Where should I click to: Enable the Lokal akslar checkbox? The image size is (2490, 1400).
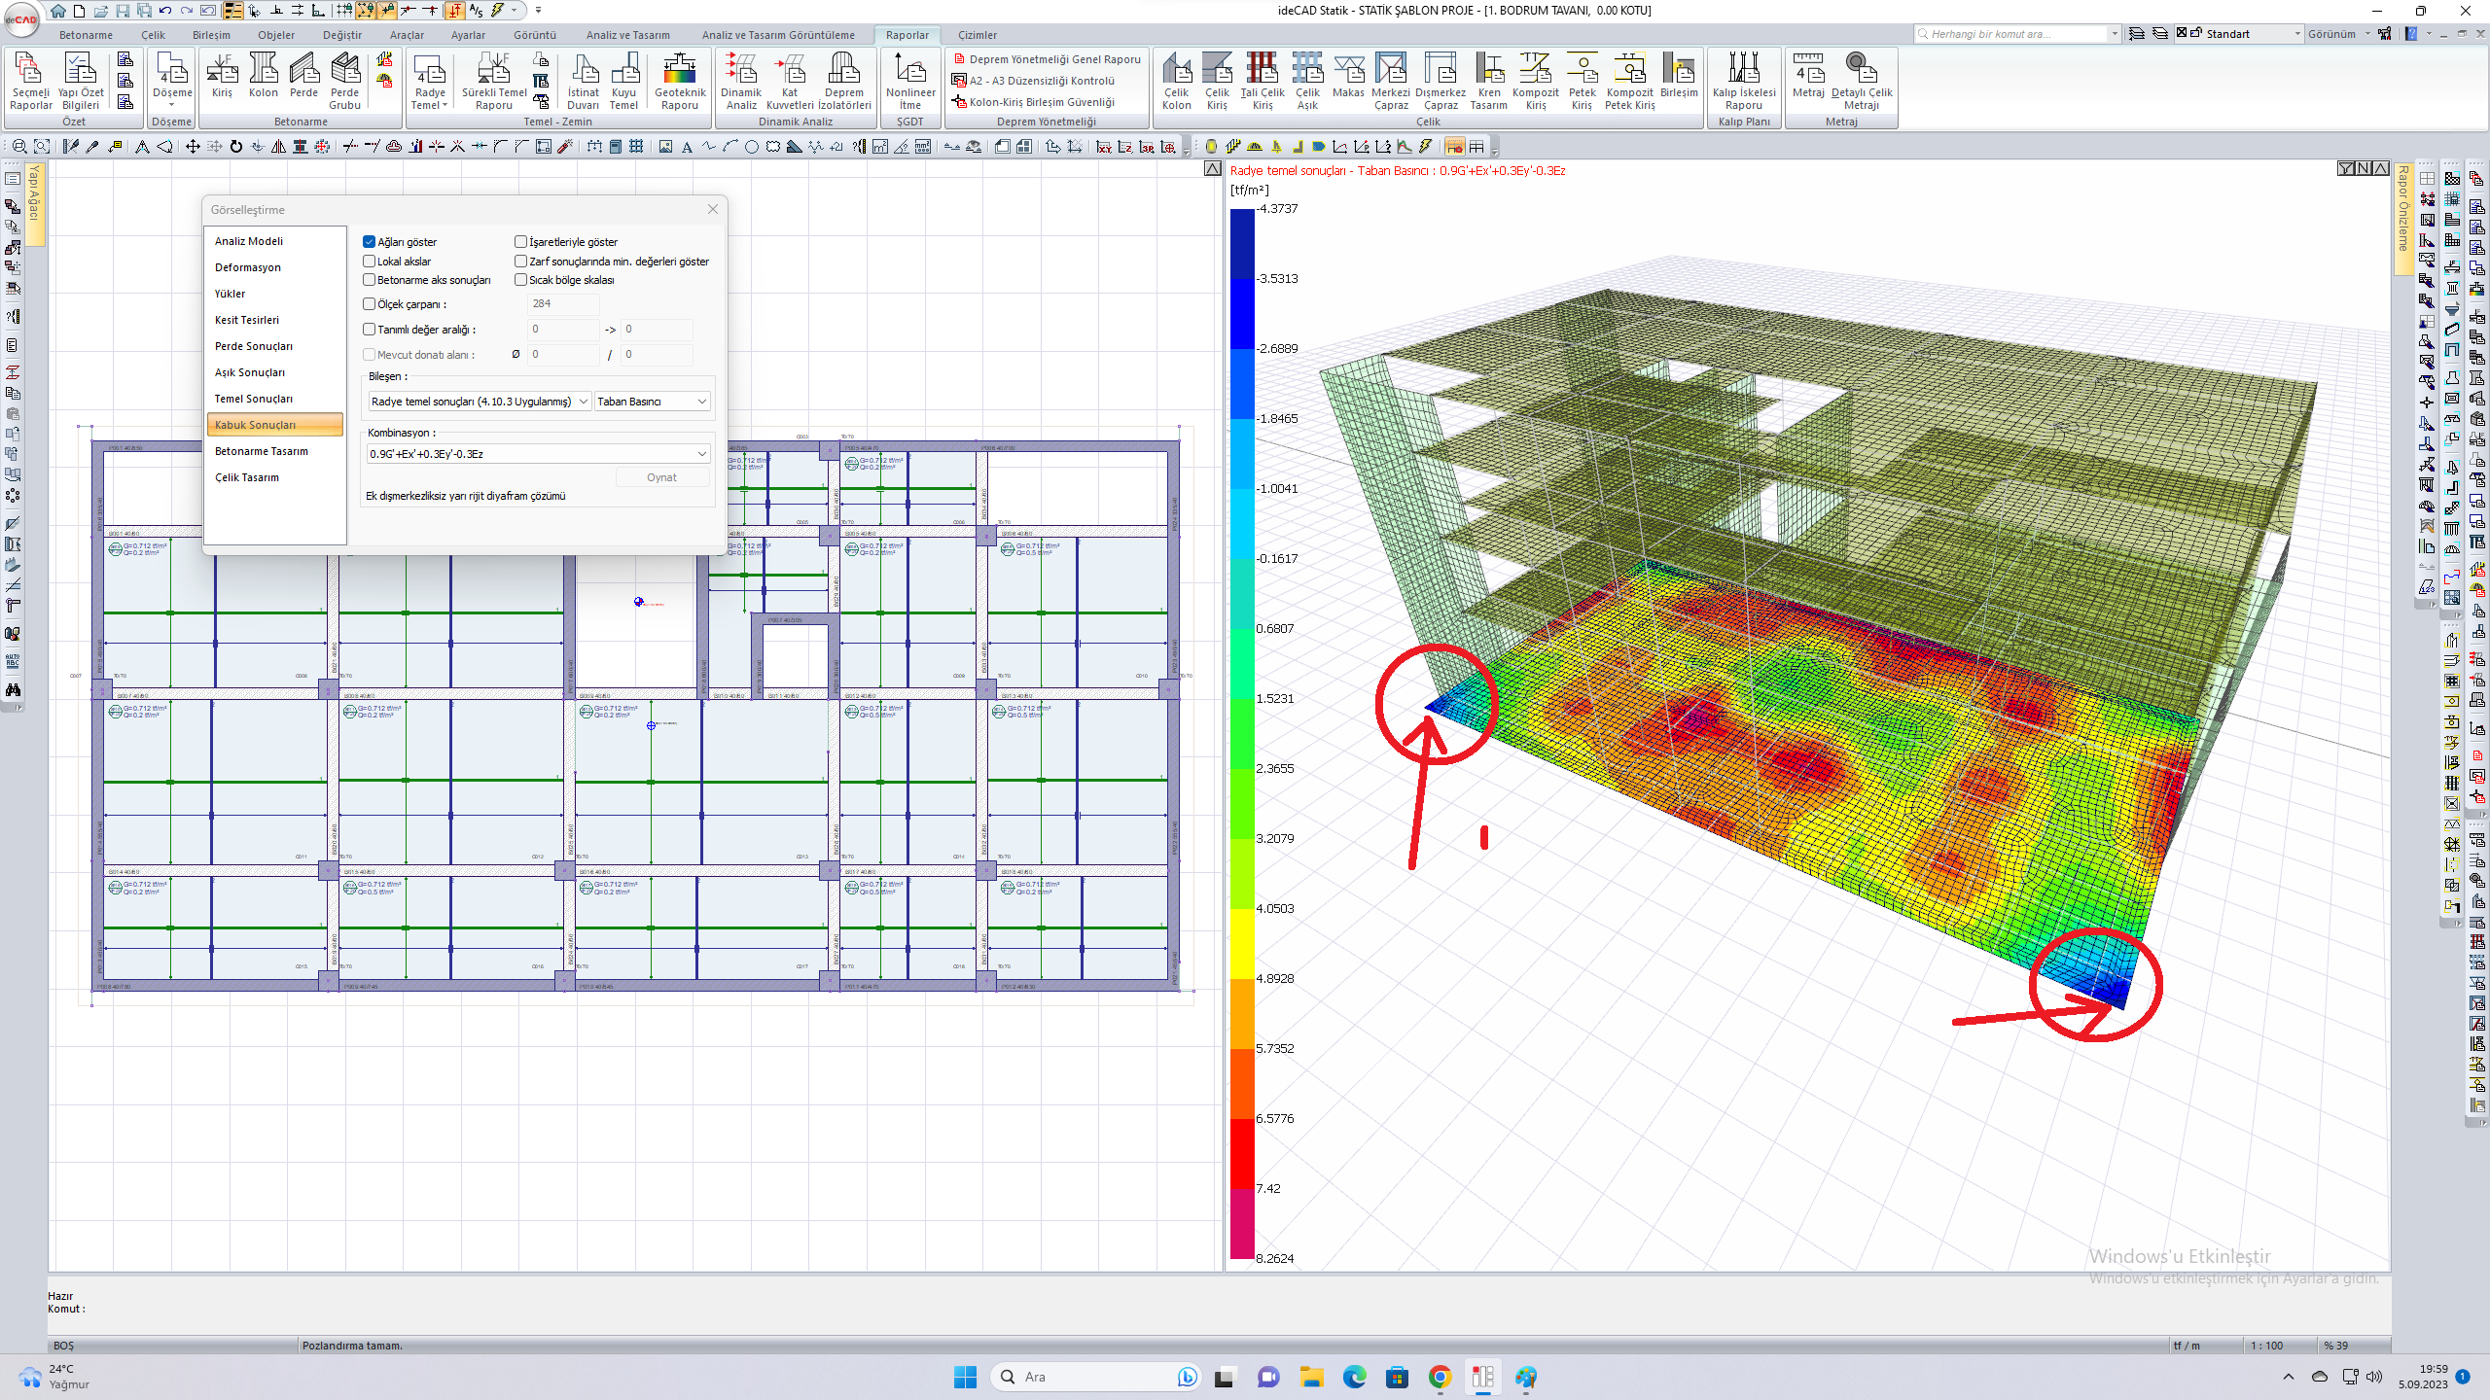[370, 262]
